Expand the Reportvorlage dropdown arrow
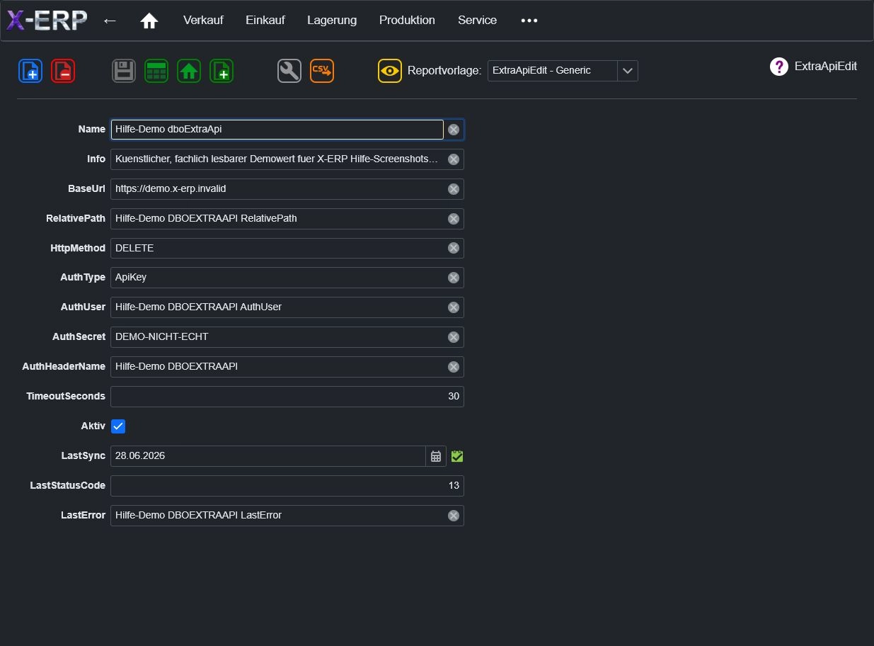 (x=628, y=71)
